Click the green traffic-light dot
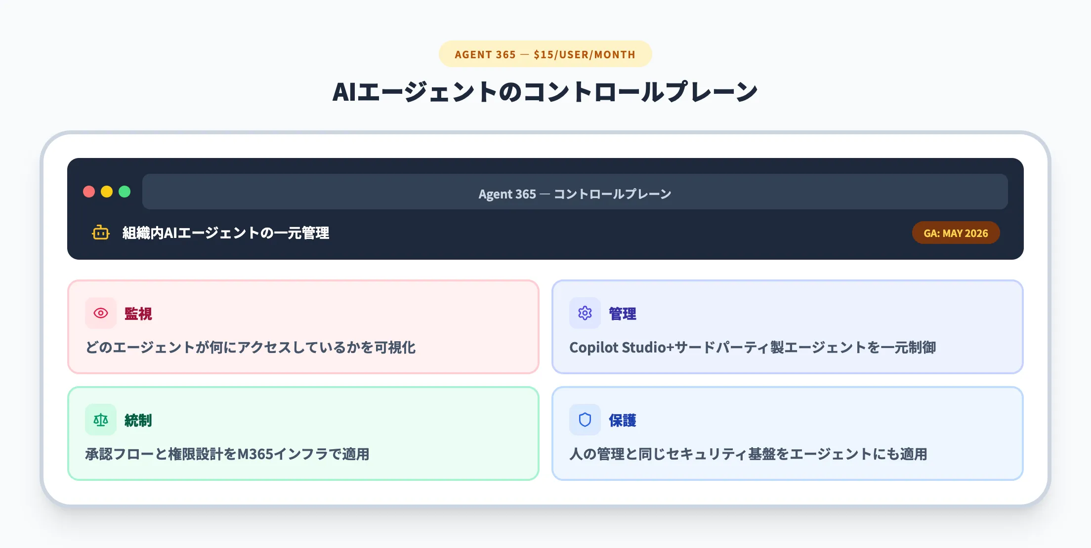 [x=126, y=192]
